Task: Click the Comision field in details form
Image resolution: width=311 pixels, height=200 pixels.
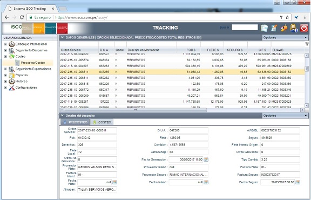Action: tap(188, 145)
